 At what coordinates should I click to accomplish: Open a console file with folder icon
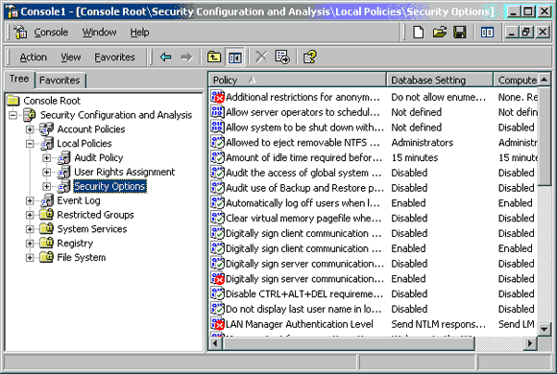(440, 33)
